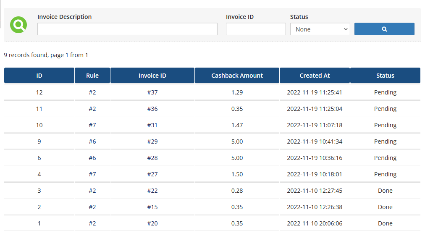Open invoice #27 in the table
Screen dimensions: 425x241
[x=152, y=174]
